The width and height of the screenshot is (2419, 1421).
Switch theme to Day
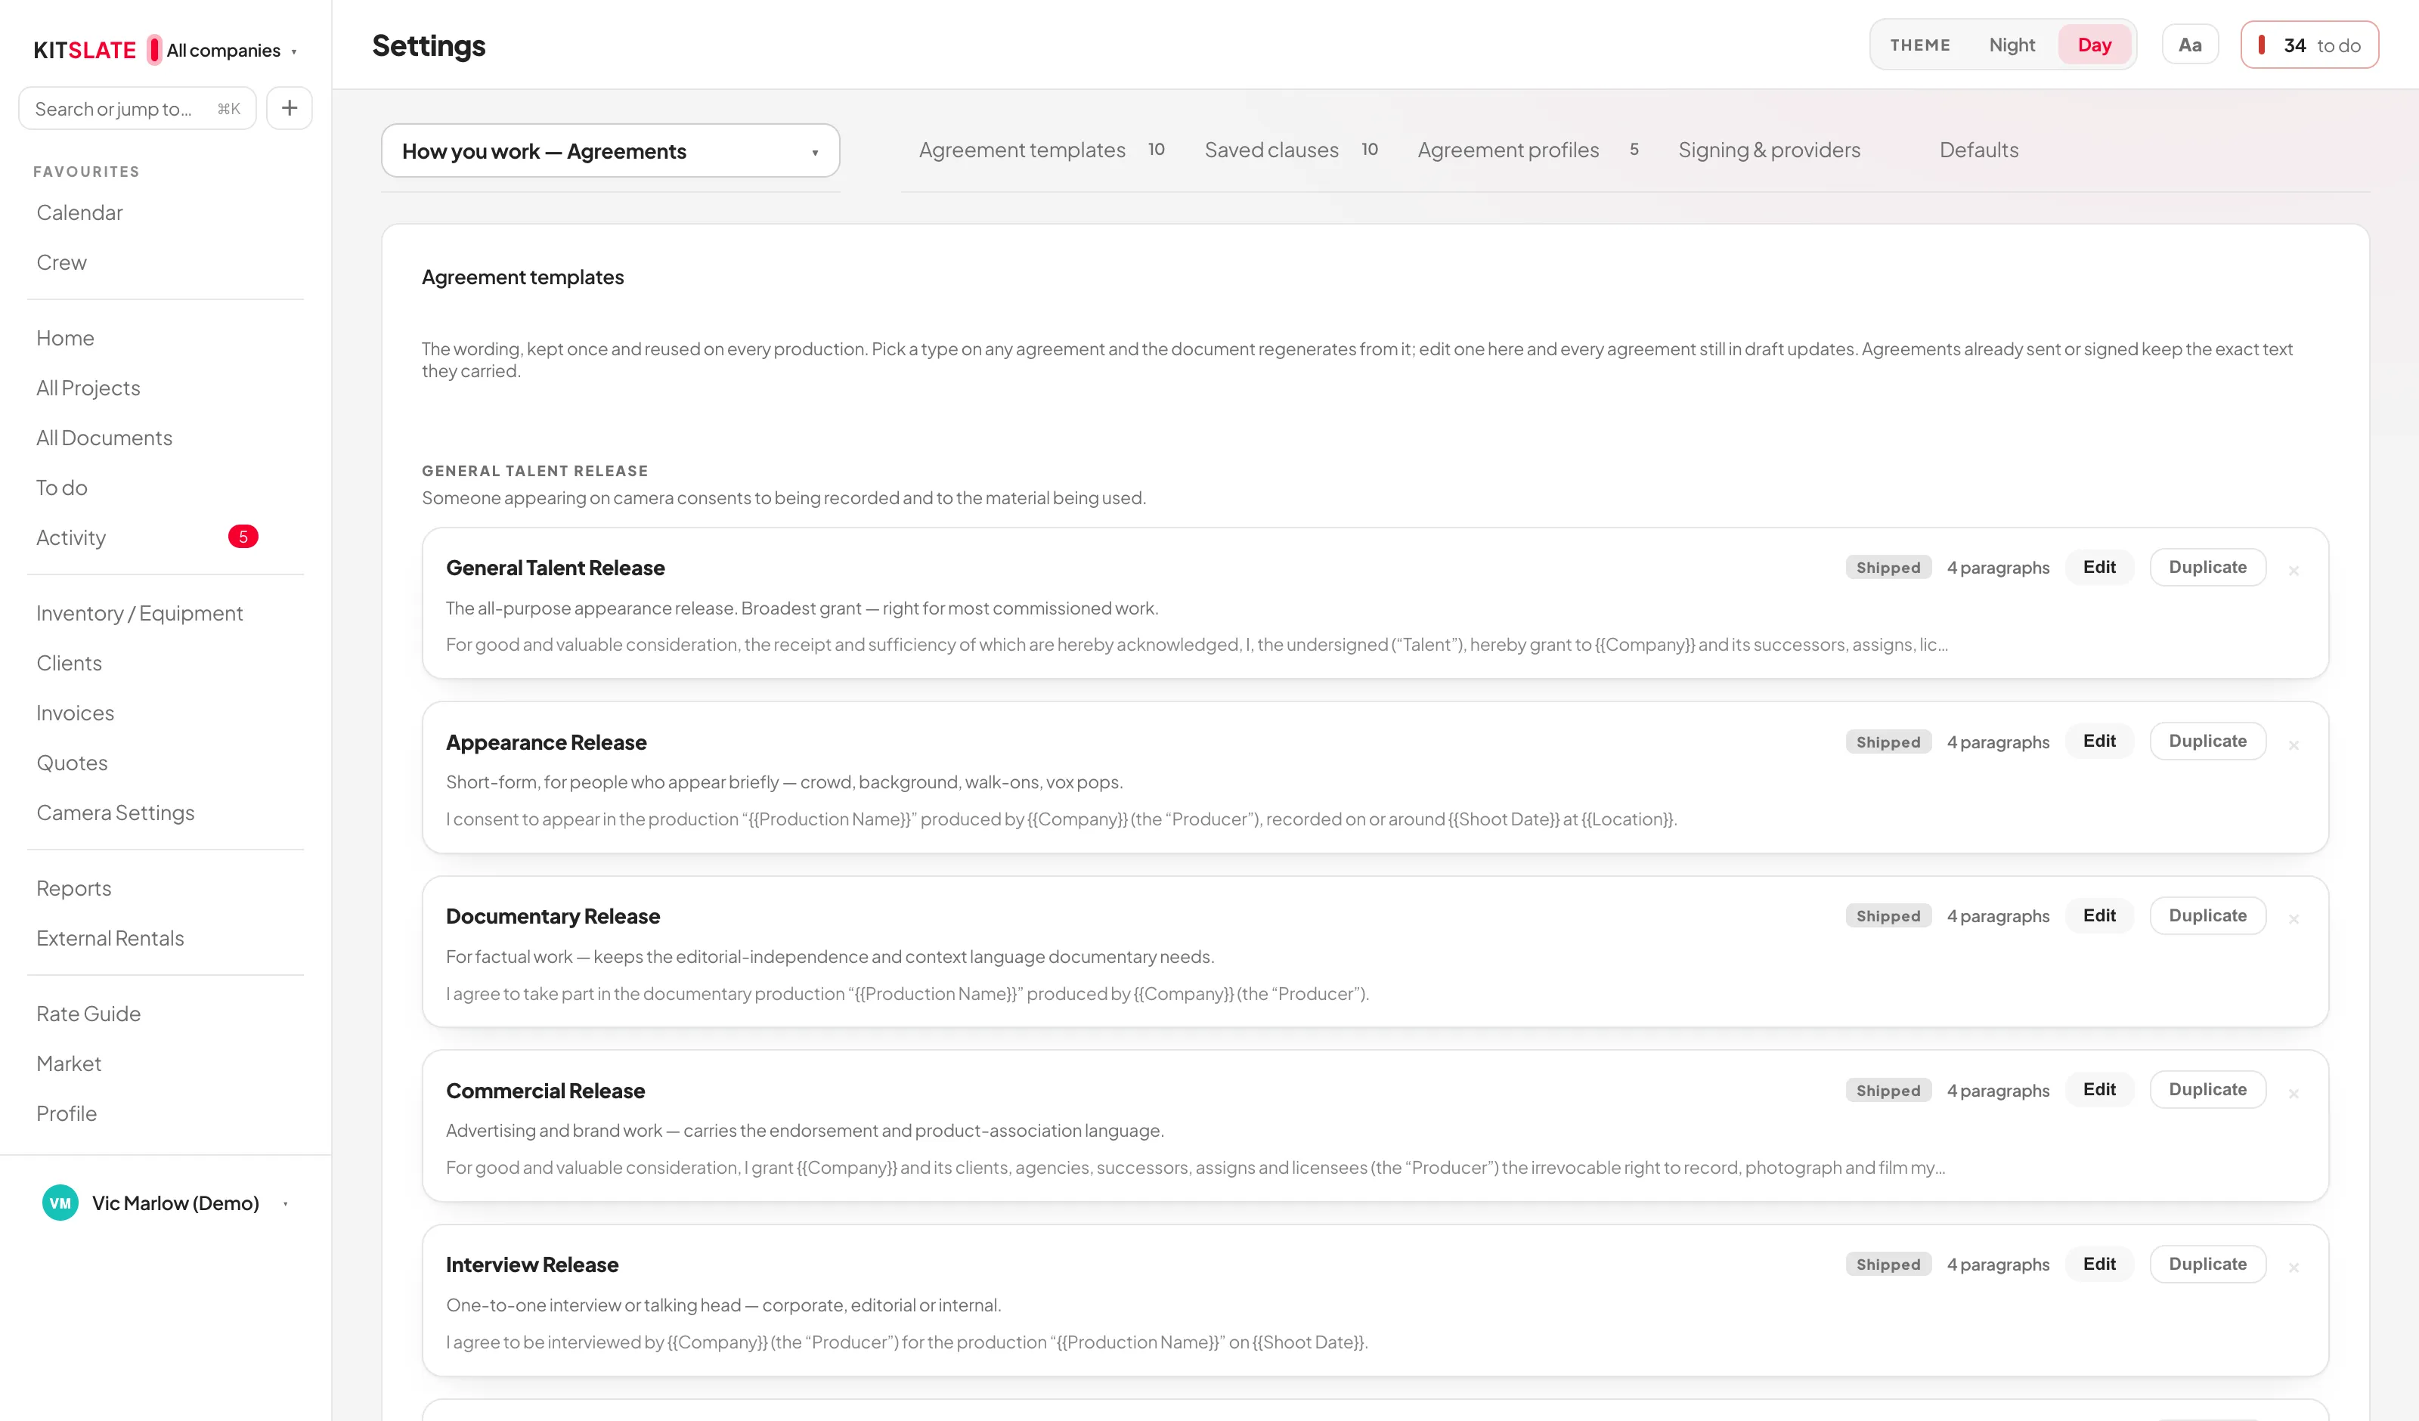pos(2094,45)
